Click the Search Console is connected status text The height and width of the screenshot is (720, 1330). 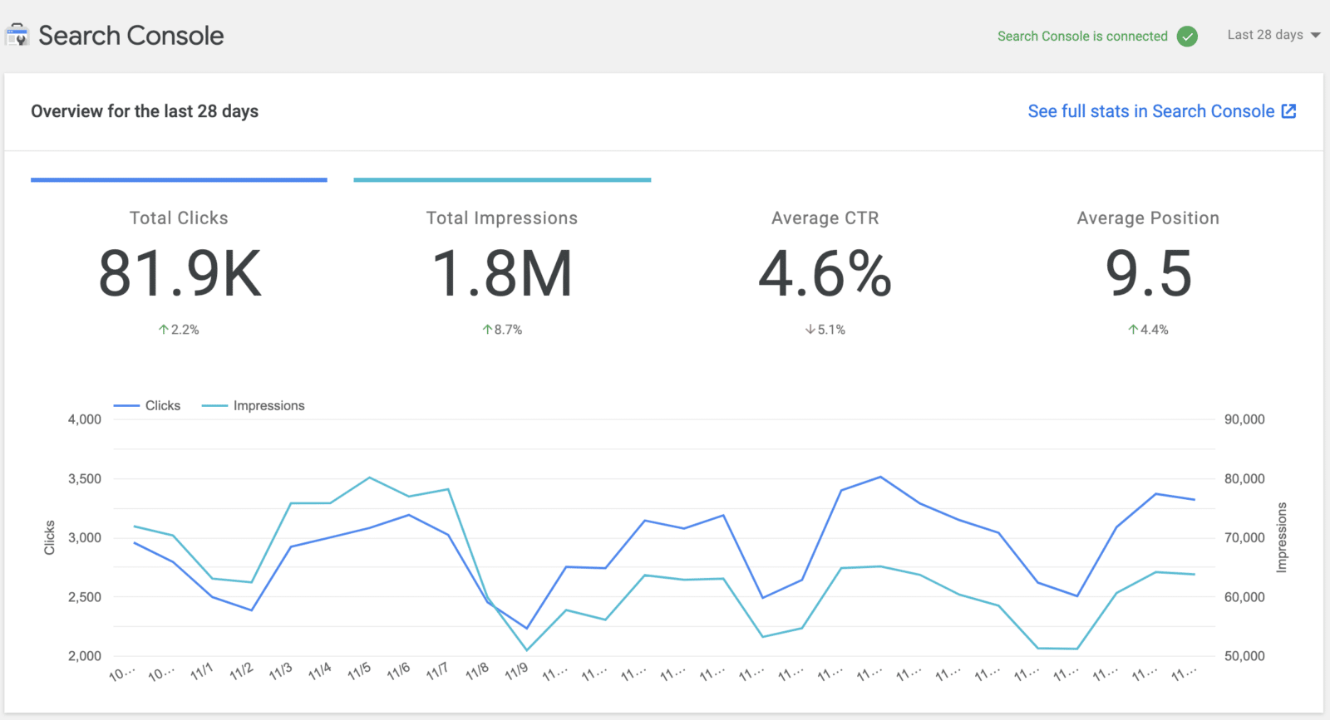point(1082,37)
